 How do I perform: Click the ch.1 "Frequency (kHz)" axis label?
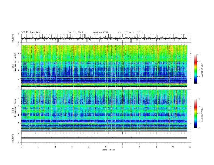point(15,63)
